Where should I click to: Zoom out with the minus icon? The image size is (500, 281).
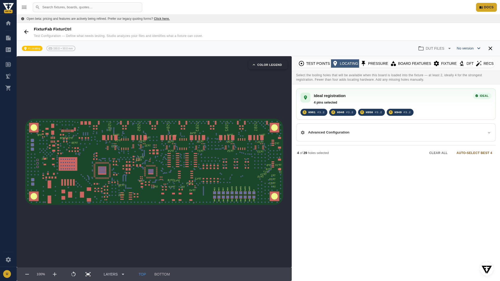pyautogui.click(x=27, y=274)
